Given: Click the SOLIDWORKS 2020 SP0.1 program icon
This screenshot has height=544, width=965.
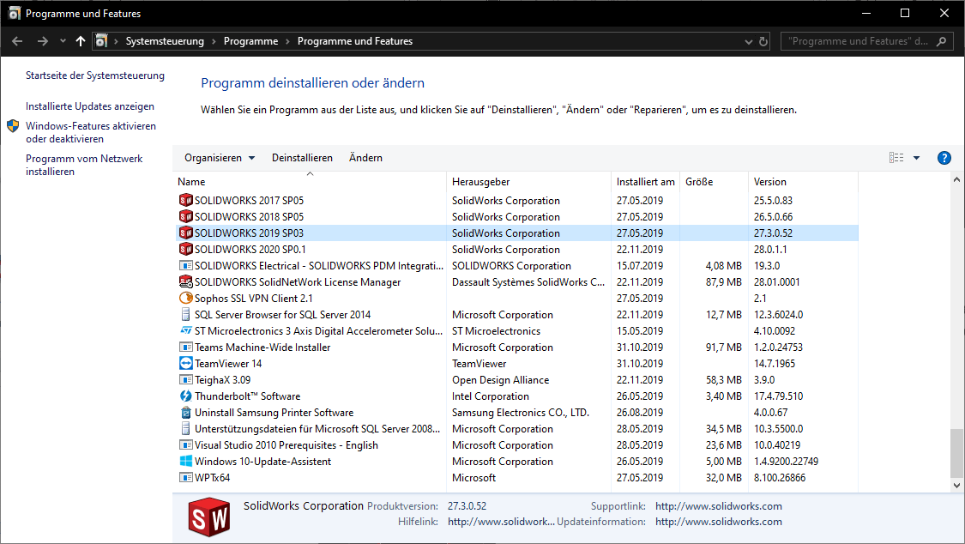Looking at the screenshot, I should click(x=186, y=249).
